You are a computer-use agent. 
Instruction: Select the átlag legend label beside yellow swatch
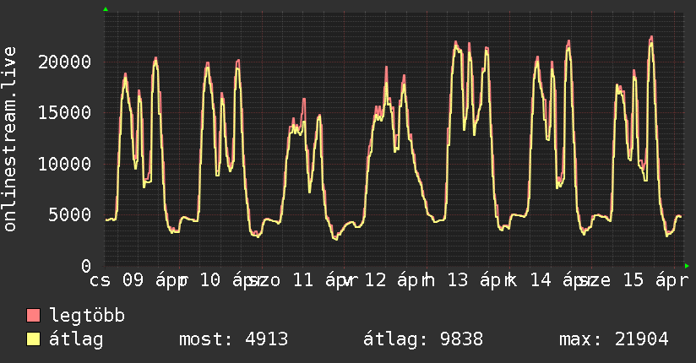coord(76,339)
